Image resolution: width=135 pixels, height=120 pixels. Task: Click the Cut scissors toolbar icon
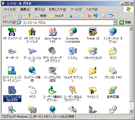point(71,16)
